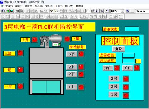Click the 2层 button on control panel
This screenshot has width=149, height=109.
coord(114,86)
